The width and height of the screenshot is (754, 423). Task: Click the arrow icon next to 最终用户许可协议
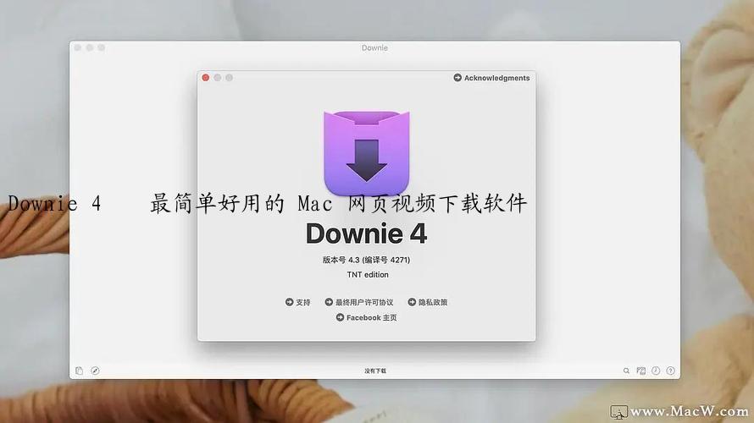click(x=329, y=302)
